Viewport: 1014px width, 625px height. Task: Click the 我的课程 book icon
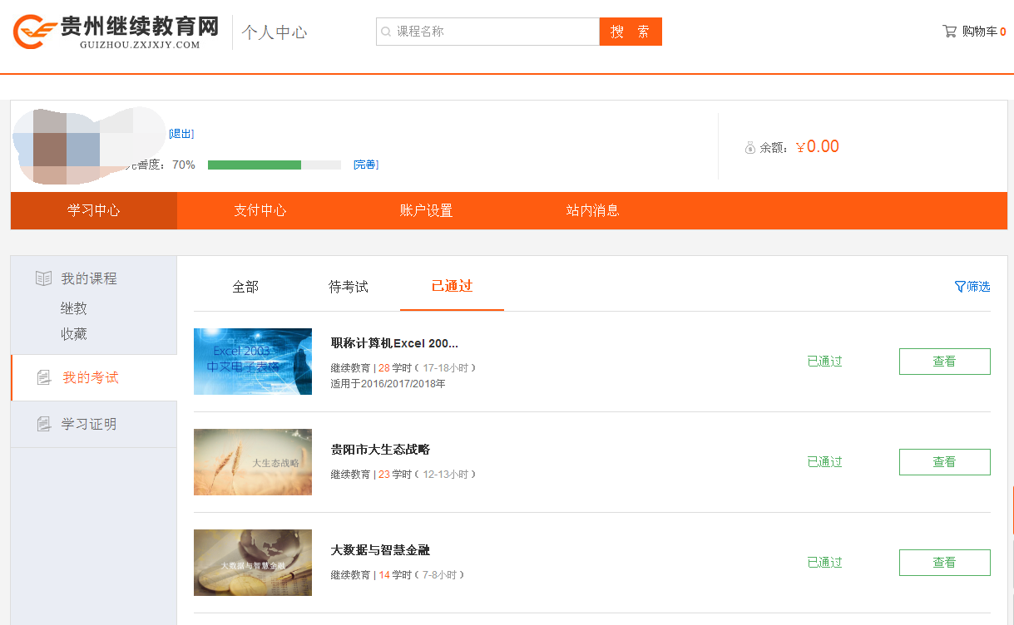[43, 278]
